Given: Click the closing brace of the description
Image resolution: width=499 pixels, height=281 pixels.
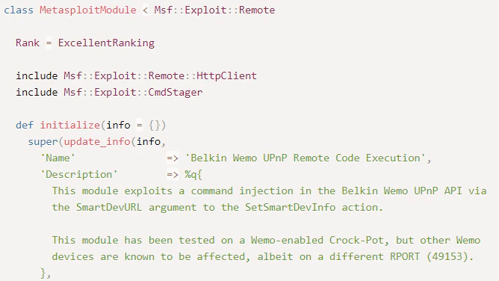Looking at the screenshot, I should click(43, 273).
